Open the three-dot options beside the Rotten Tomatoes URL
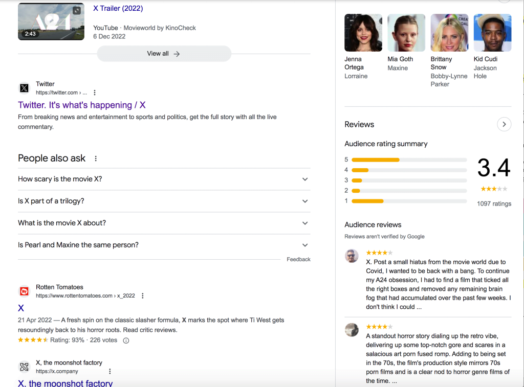 [x=142, y=295]
